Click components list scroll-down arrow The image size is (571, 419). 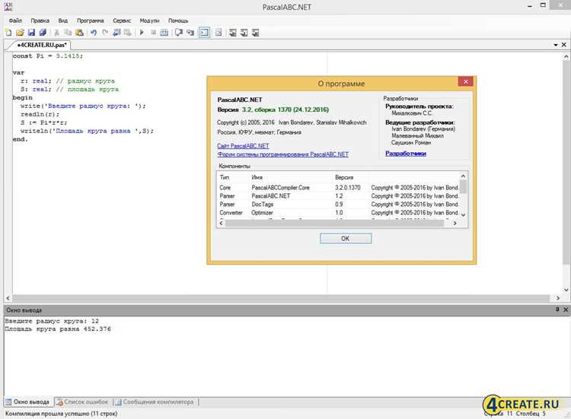tap(463, 215)
